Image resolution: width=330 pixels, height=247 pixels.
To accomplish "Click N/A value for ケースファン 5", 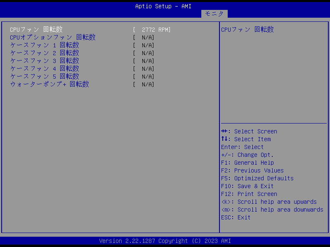I will 144,77.
